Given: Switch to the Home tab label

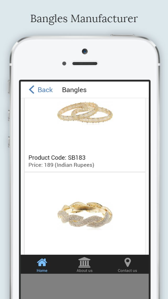Looking at the screenshot, I should (x=42, y=271).
